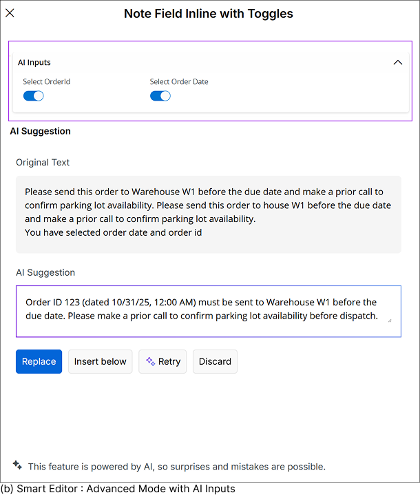This screenshot has height=495, width=420.
Task: Click the AI-powered feature disclaimer text
Action: [176, 467]
